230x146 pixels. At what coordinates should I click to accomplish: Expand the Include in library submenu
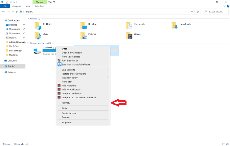coord(107,78)
